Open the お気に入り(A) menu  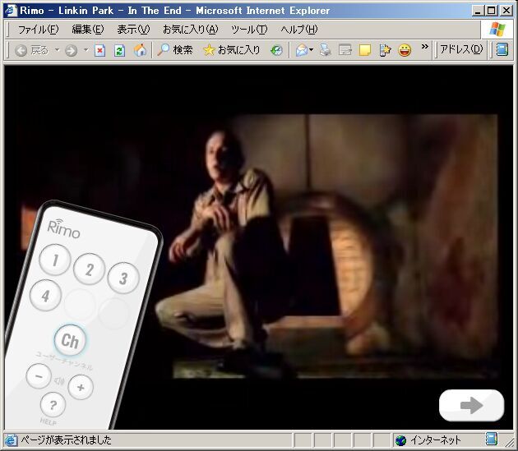point(191,30)
